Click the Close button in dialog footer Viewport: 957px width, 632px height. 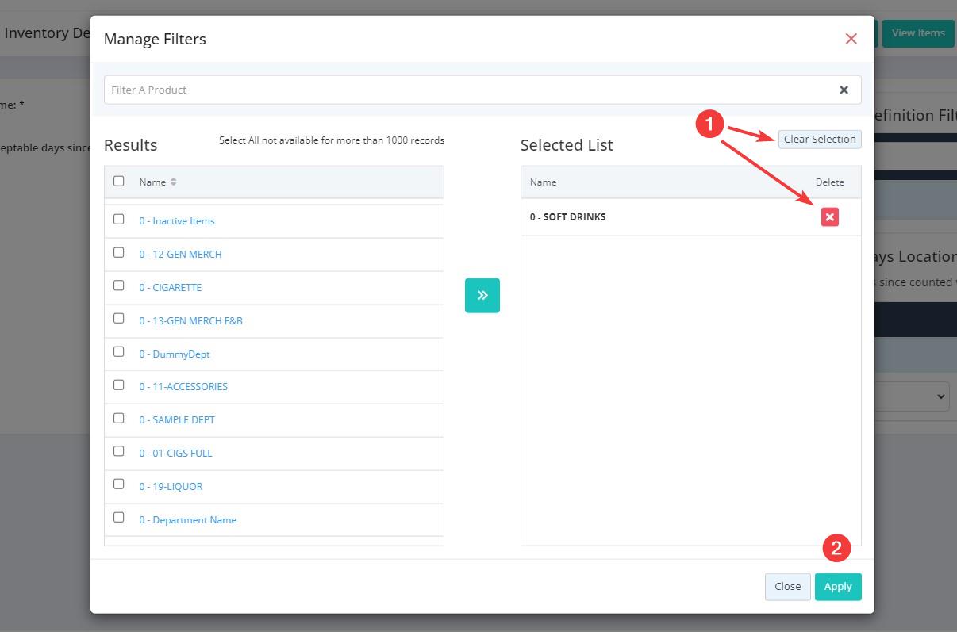(x=787, y=587)
